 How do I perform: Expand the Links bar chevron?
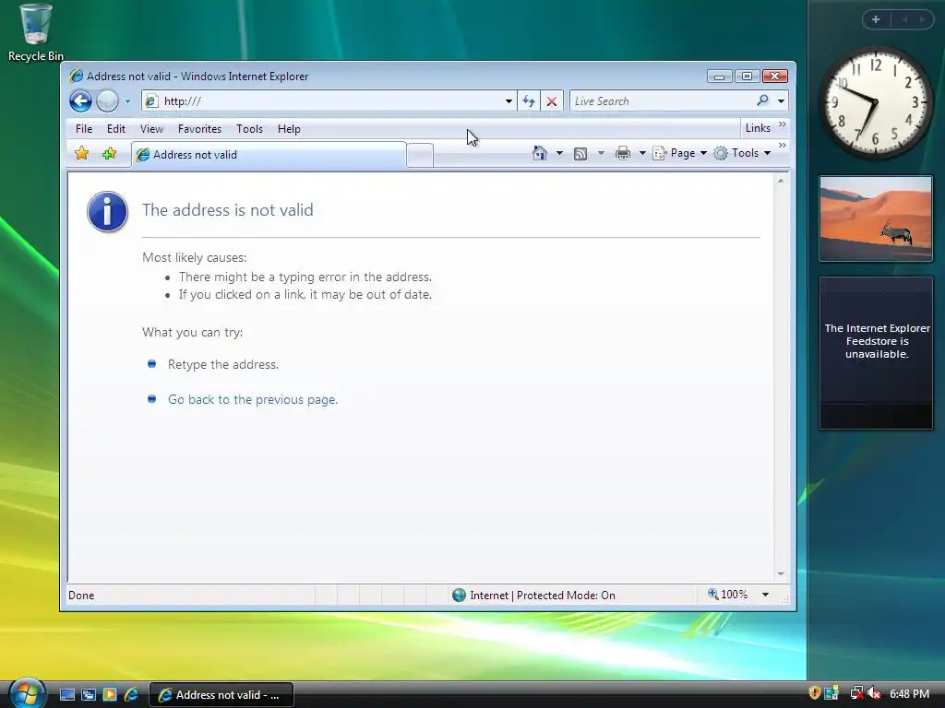(x=783, y=124)
